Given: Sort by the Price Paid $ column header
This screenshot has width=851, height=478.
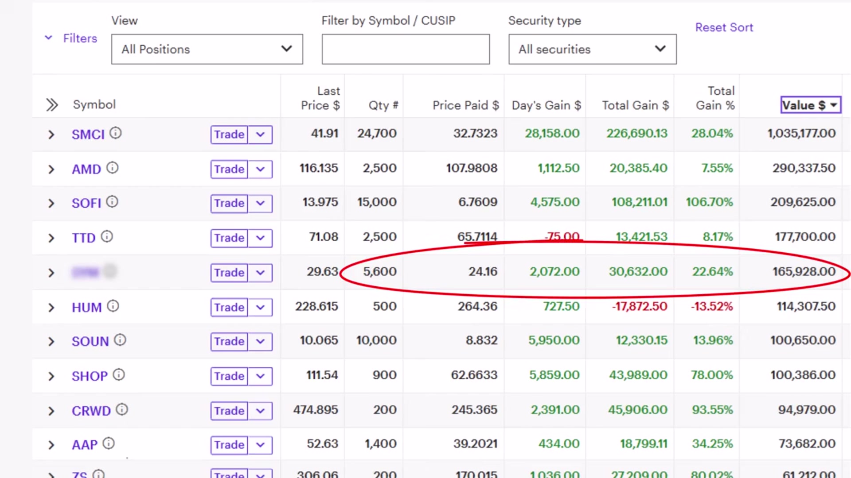Looking at the screenshot, I should [466, 105].
